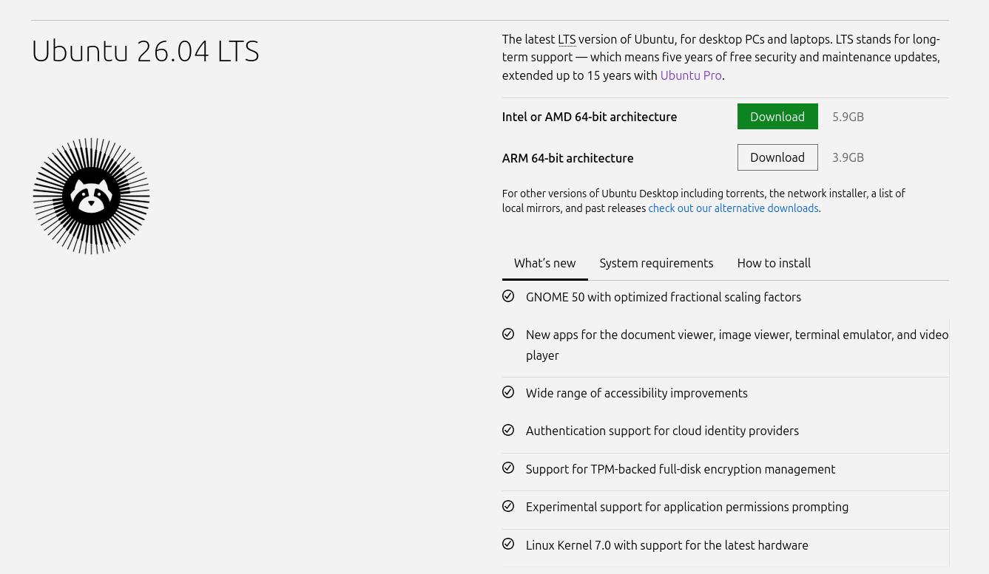The height and width of the screenshot is (574, 989).
Task: Click the Intel or AMD 64-bit architecture label
Action: tap(590, 116)
